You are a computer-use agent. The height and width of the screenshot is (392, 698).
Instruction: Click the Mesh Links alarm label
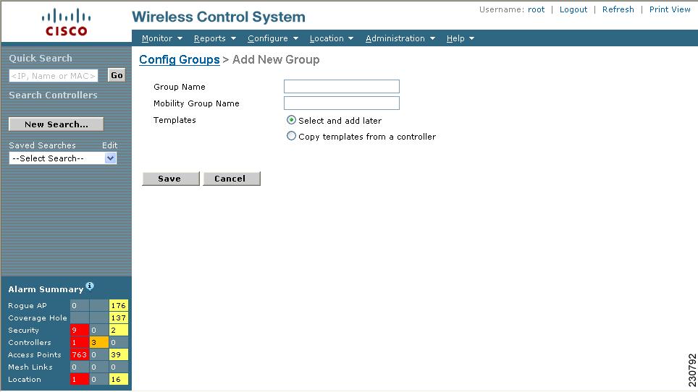(30, 367)
